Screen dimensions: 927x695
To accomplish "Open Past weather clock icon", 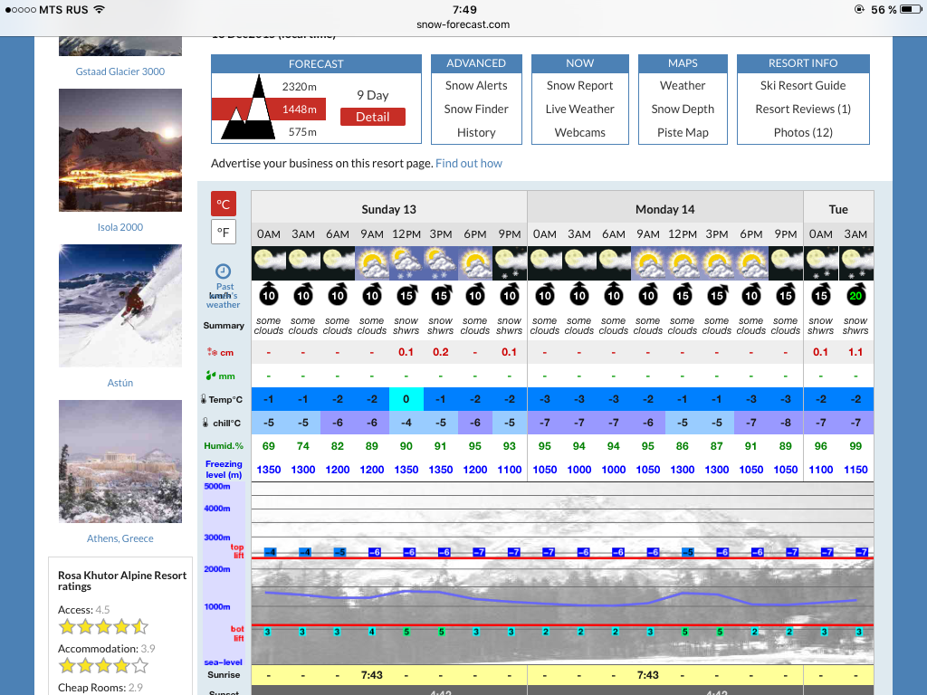I will [223, 271].
